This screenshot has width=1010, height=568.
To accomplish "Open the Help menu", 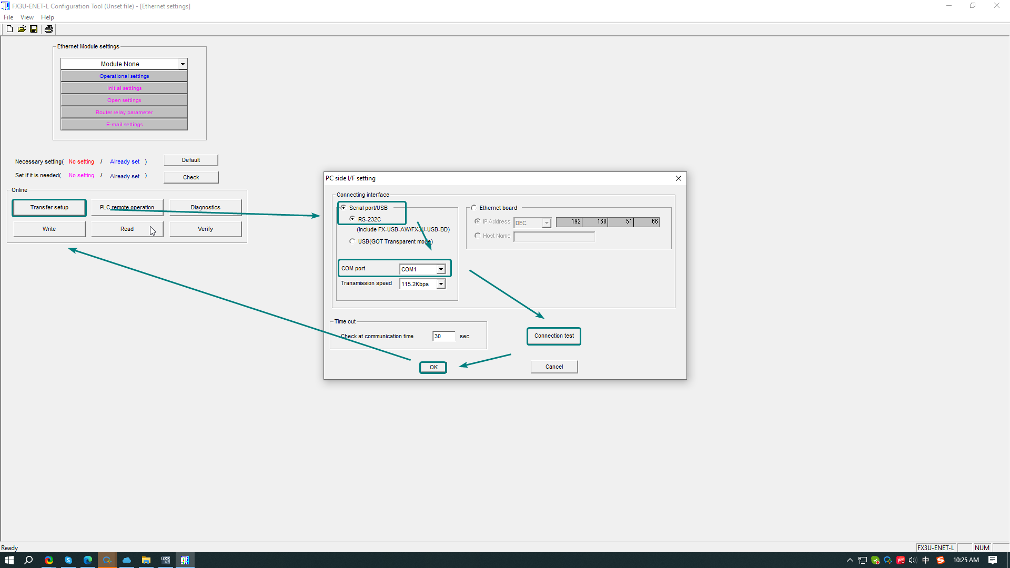I will tap(47, 17).
